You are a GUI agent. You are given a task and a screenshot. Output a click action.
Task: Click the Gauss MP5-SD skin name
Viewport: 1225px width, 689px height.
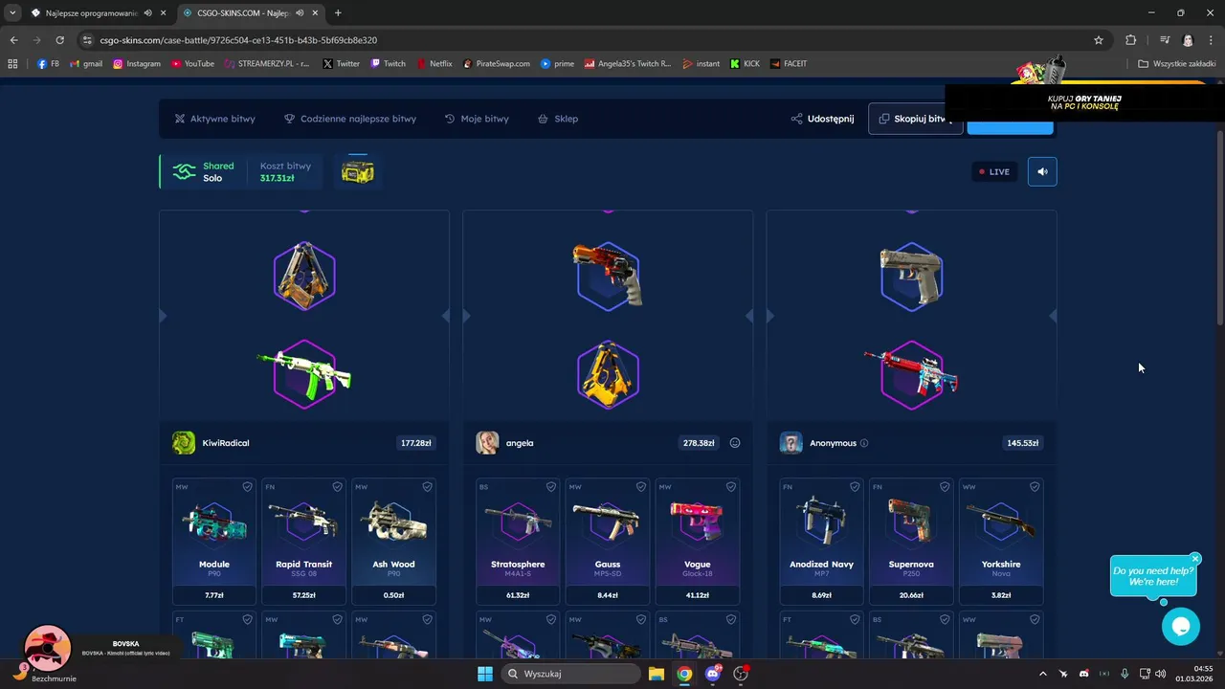point(608,565)
